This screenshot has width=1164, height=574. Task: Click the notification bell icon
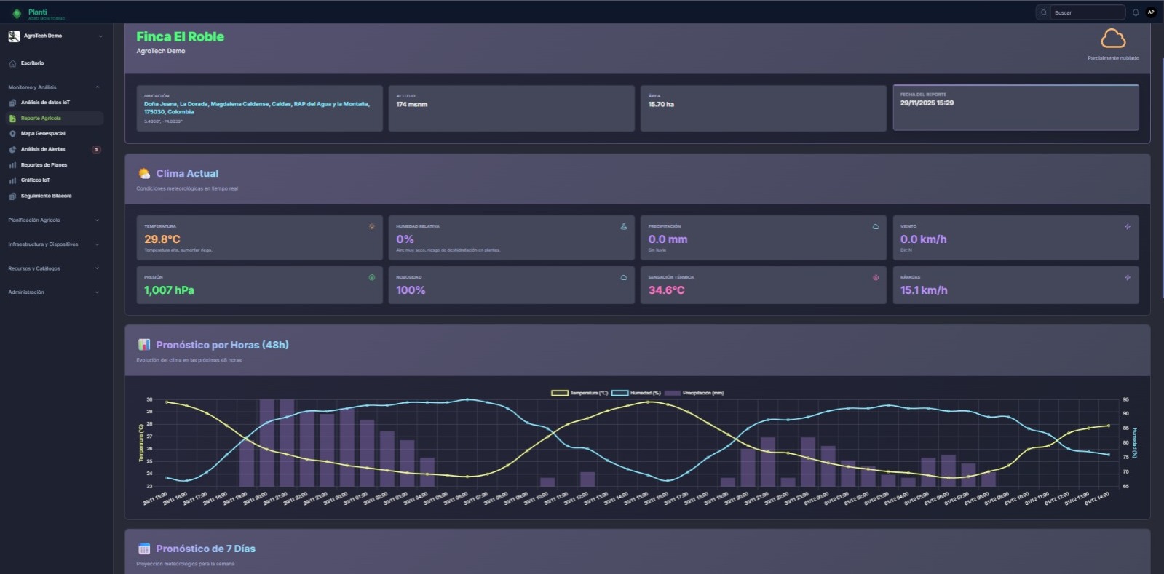click(1135, 12)
